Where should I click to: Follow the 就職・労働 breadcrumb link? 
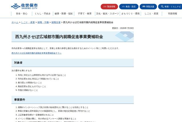[43, 22]
